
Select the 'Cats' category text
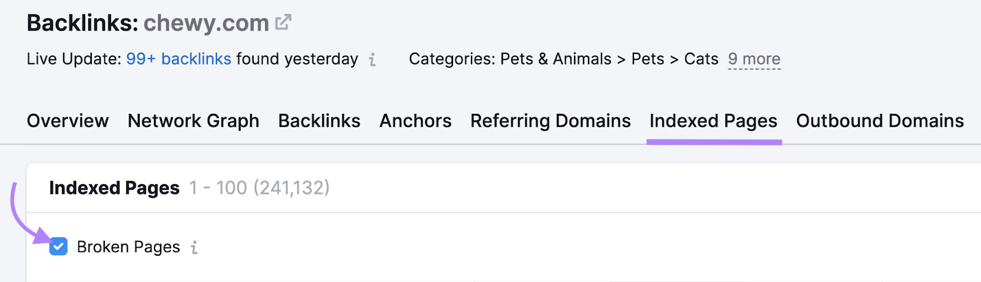click(x=701, y=59)
